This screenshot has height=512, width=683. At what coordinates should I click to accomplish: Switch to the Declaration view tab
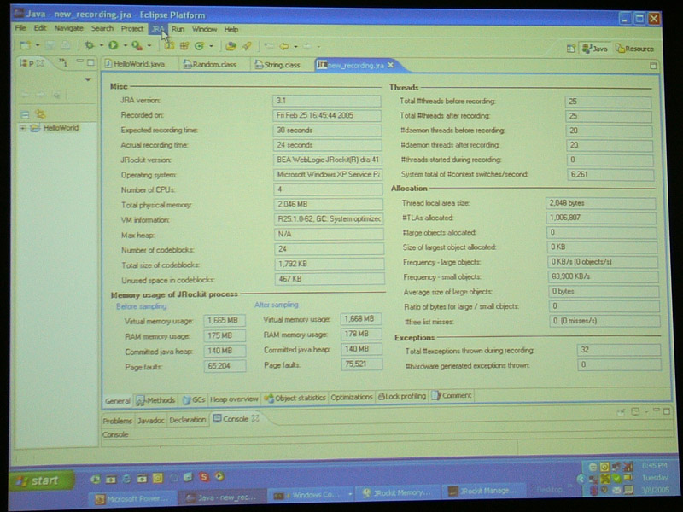click(x=187, y=420)
